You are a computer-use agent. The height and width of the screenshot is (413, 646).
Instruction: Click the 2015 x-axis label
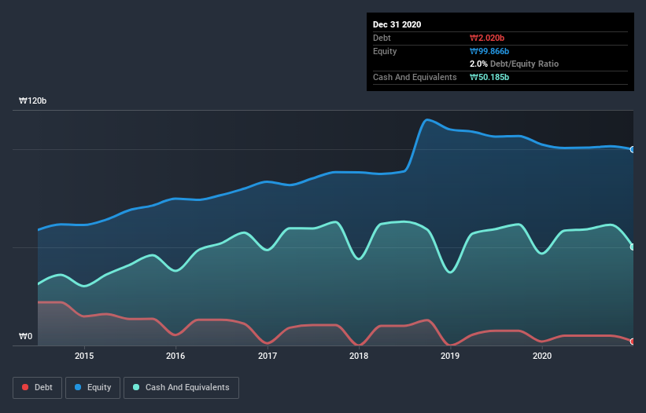tap(84, 356)
